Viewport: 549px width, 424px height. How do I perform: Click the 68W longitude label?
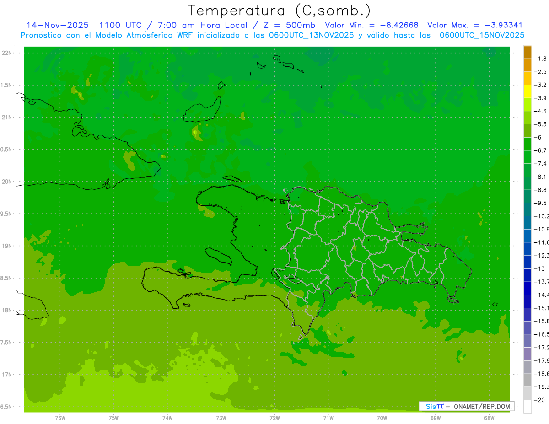click(489, 418)
